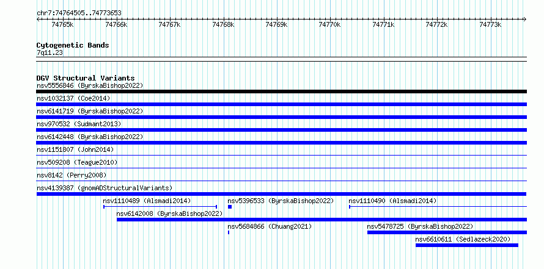Click the left arrowhead of the ruler
The image size is (544, 269).
coord(38,19)
